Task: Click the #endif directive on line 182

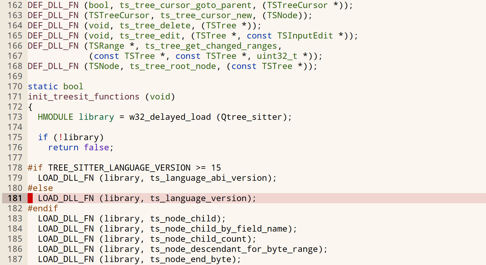Action: [43, 208]
